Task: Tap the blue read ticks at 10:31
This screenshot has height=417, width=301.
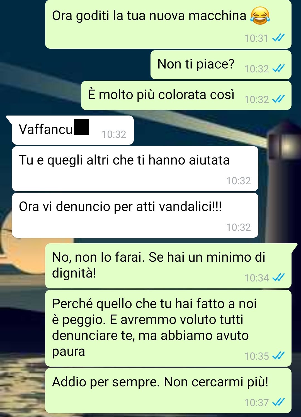Action: (278, 38)
